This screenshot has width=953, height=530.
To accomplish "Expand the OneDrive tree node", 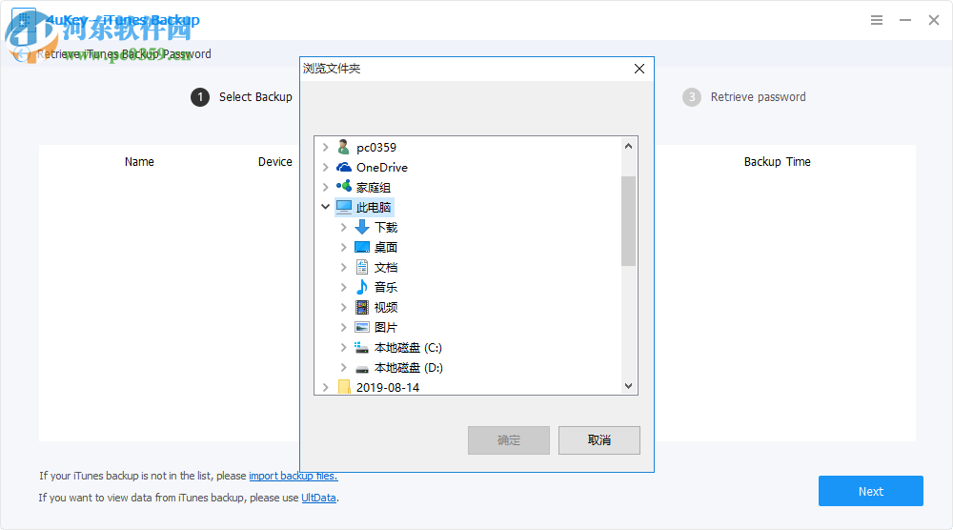I will click(x=325, y=167).
